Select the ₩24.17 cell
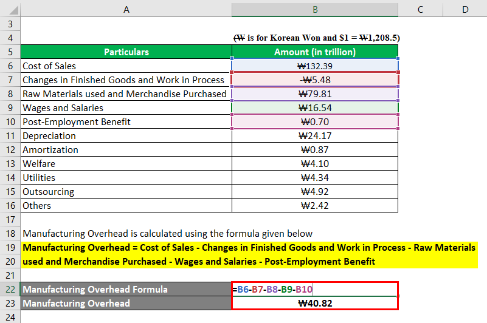Image resolution: width=487 pixels, height=323 pixels. 315,135
